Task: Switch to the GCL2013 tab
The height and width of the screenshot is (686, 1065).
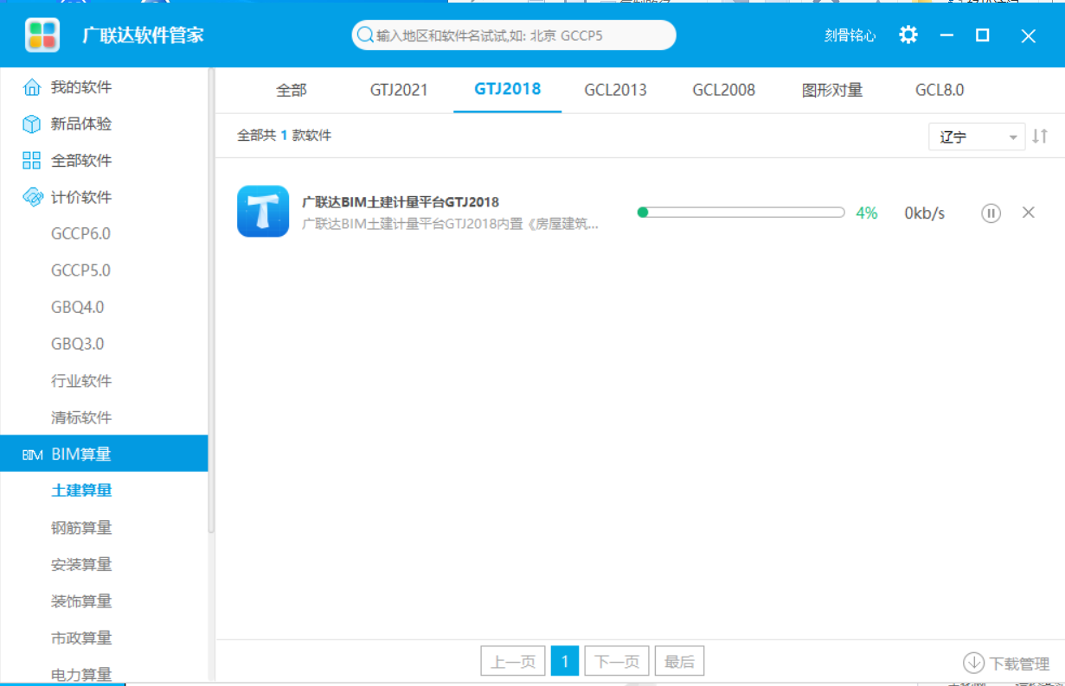Action: click(615, 90)
